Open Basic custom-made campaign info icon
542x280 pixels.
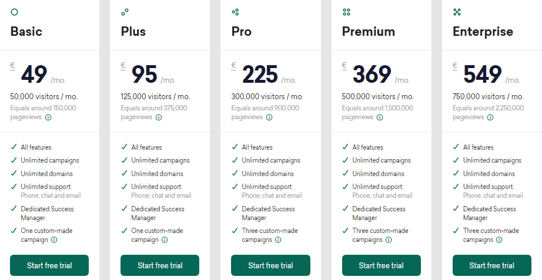pyautogui.click(x=54, y=240)
